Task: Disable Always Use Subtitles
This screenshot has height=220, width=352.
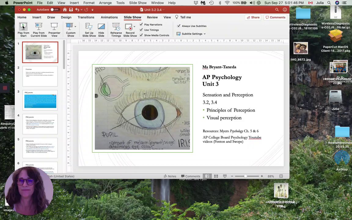Action: [x=179, y=26]
